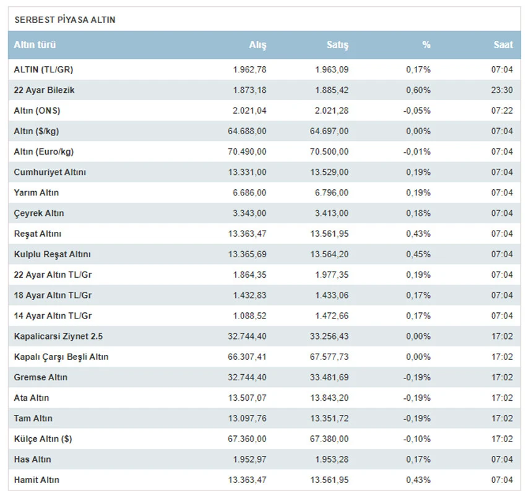Open Kapalı Çarşı Beşli Altın

pos(61,357)
